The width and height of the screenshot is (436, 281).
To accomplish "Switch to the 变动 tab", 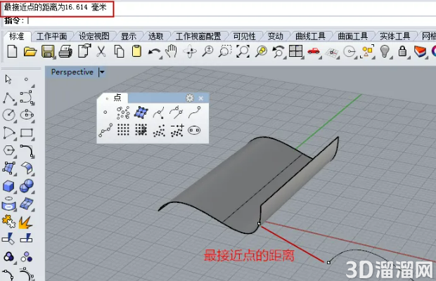I will point(275,37).
